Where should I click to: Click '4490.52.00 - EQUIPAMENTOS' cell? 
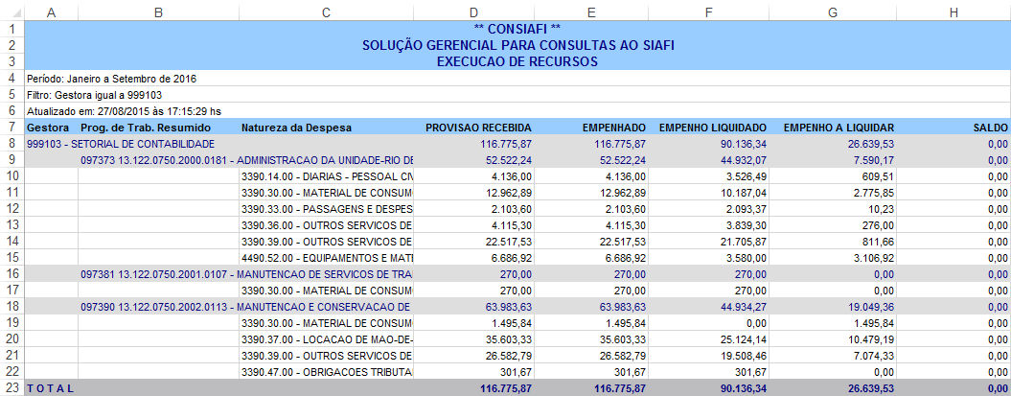[x=326, y=257]
